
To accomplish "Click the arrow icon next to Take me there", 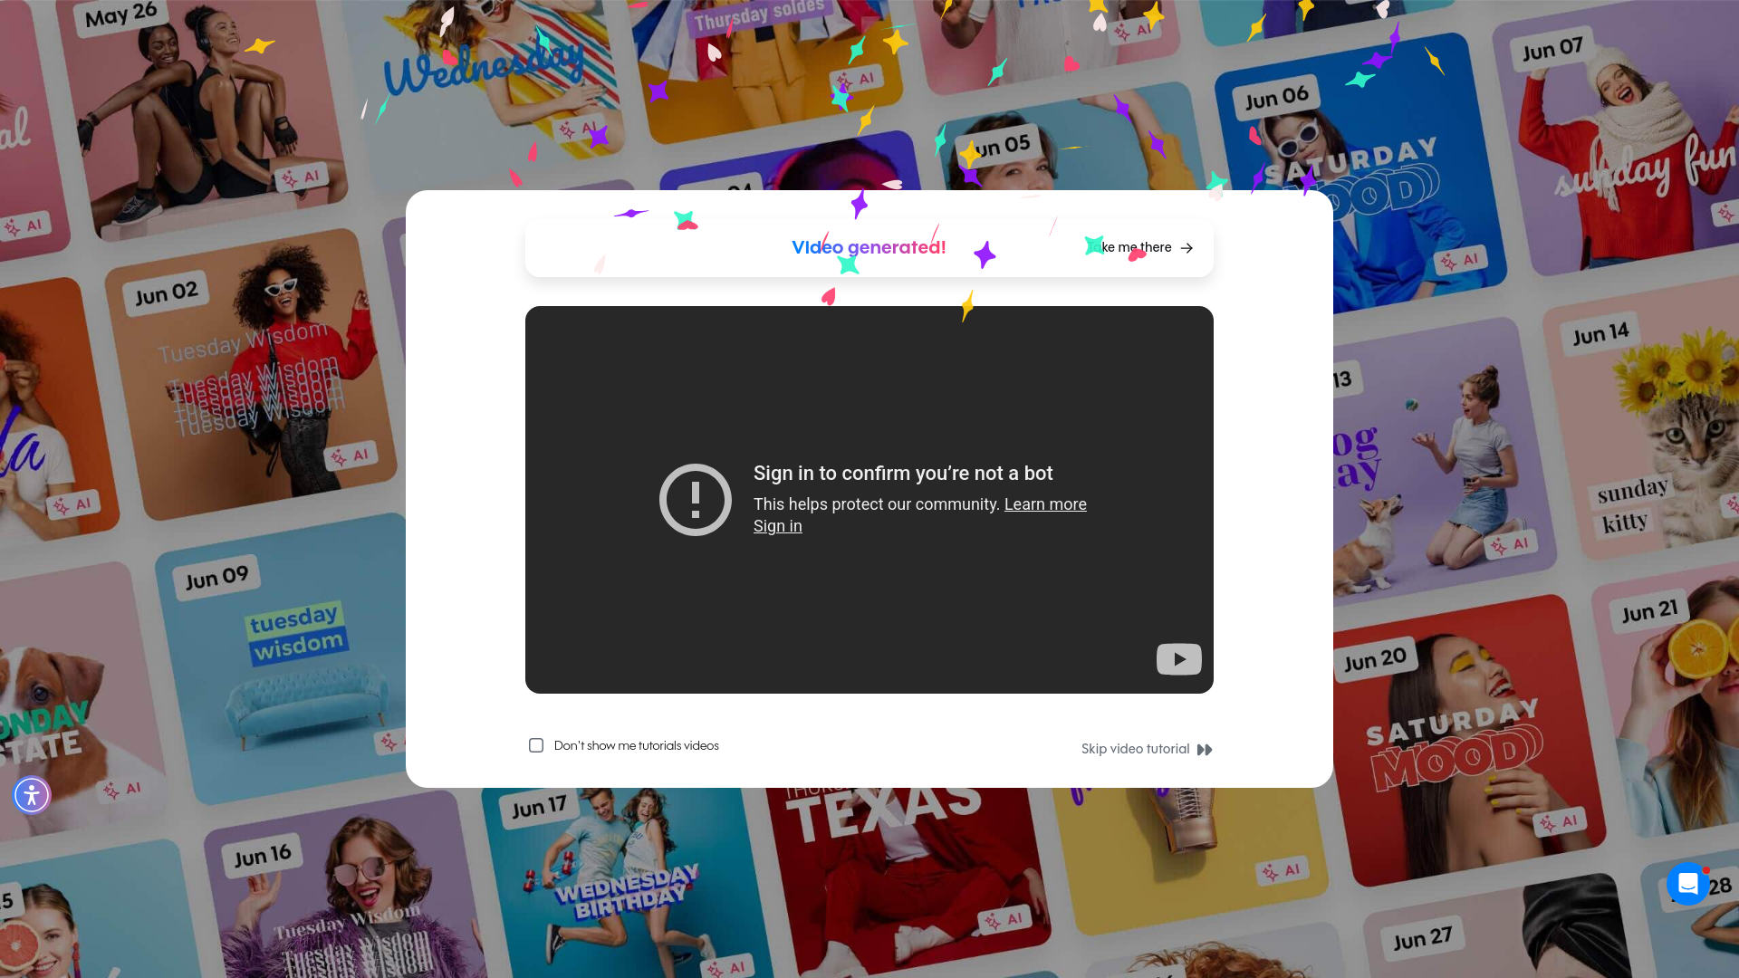I will coord(1187,248).
